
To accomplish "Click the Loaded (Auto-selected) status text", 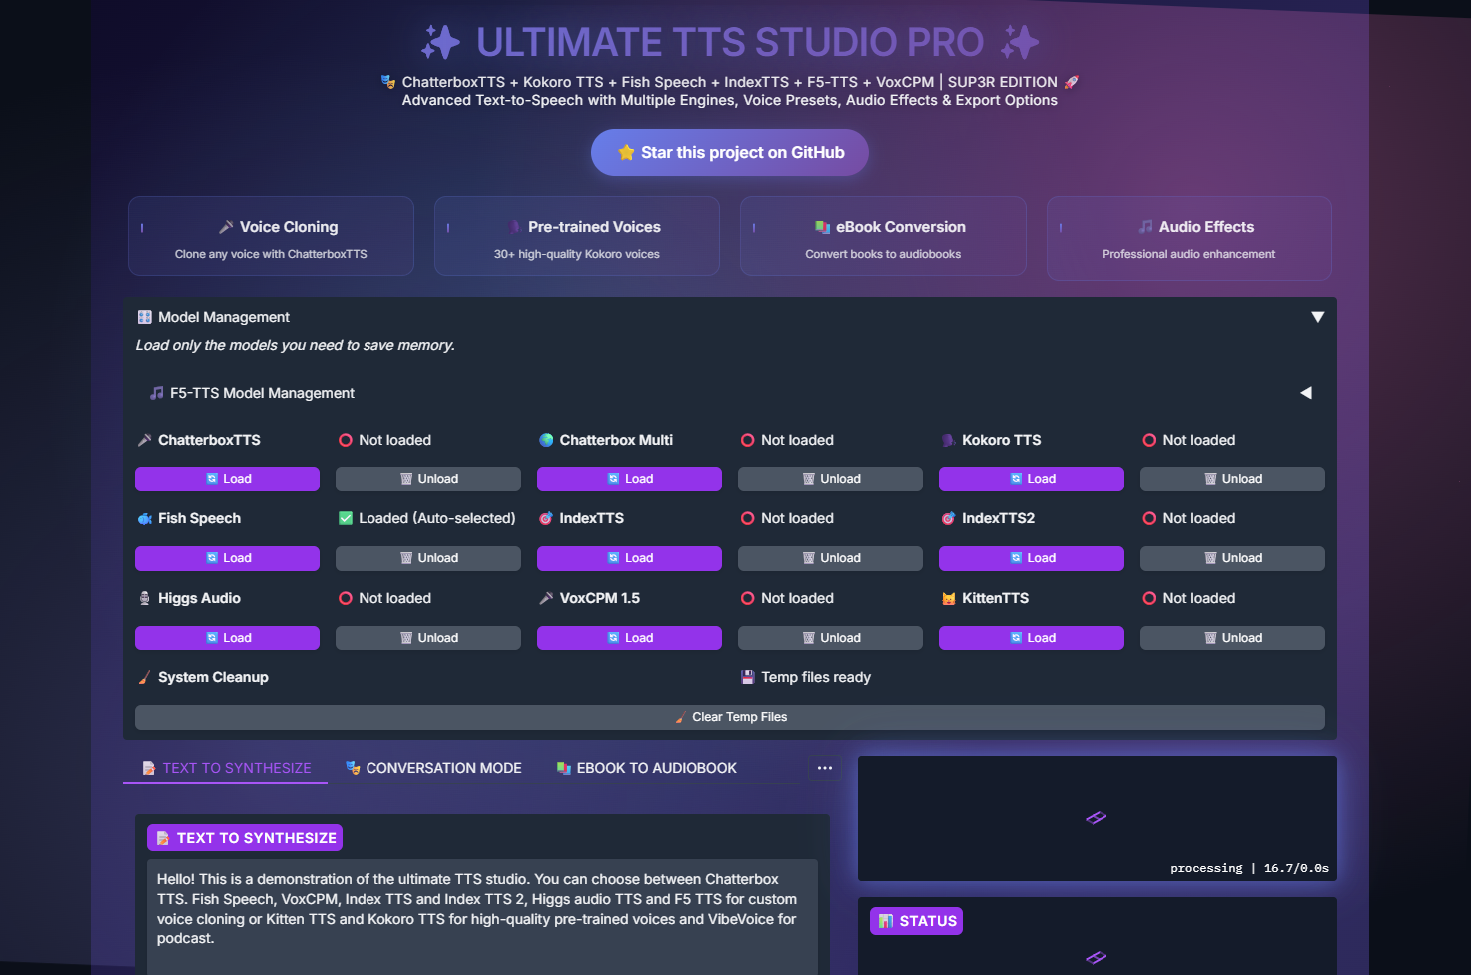I will pos(437,518).
